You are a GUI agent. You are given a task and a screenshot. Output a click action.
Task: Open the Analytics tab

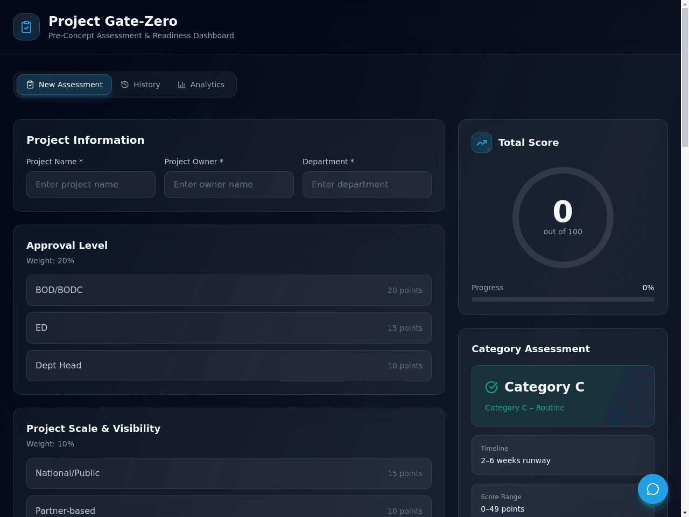point(201,85)
